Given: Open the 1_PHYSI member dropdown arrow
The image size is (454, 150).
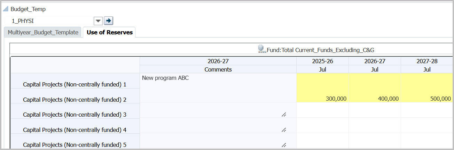Looking at the screenshot, I should coord(99,21).
